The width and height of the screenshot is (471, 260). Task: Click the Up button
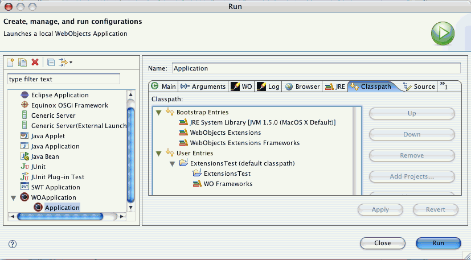coord(412,113)
